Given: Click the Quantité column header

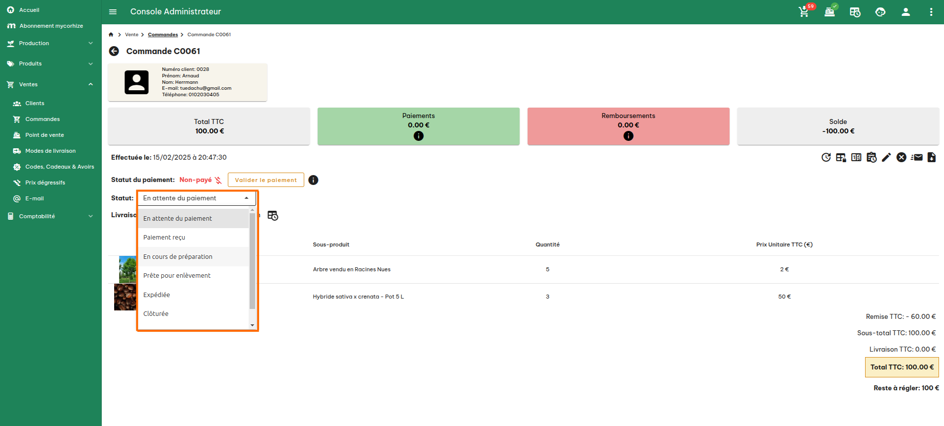Looking at the screenshot, I should coord(547,244).
